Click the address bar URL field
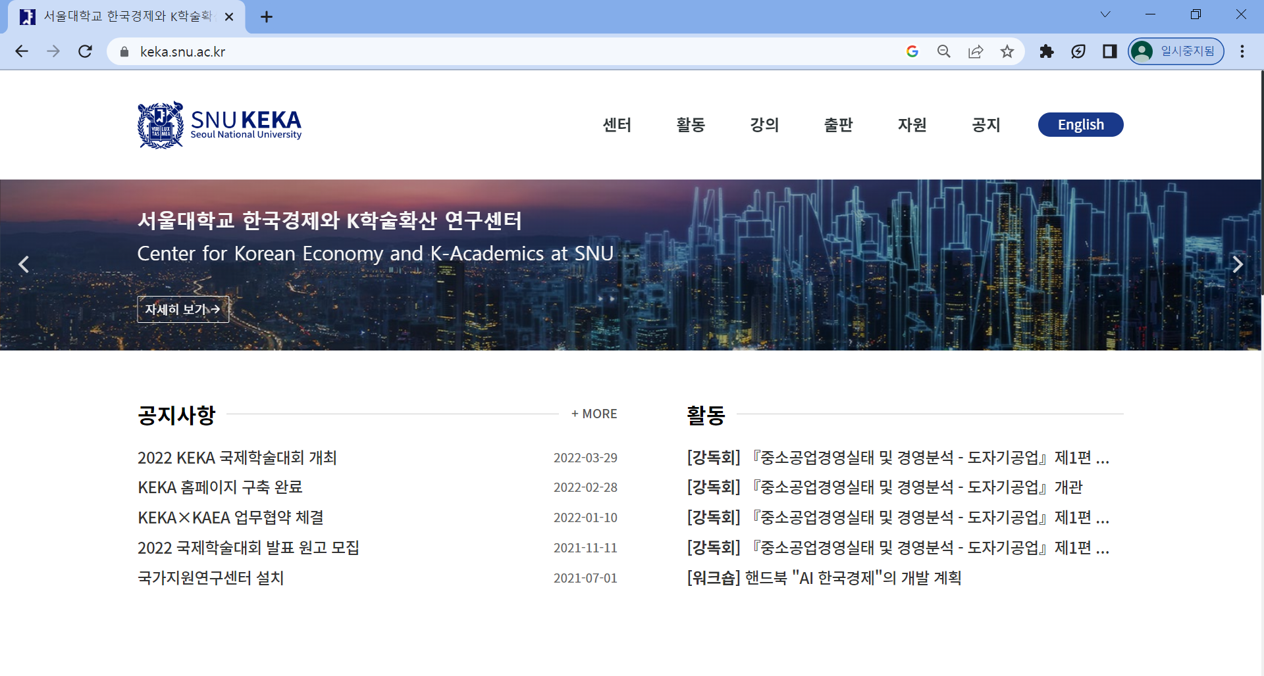This screenshot has height=676, width=1264. [x=513, y=51]
